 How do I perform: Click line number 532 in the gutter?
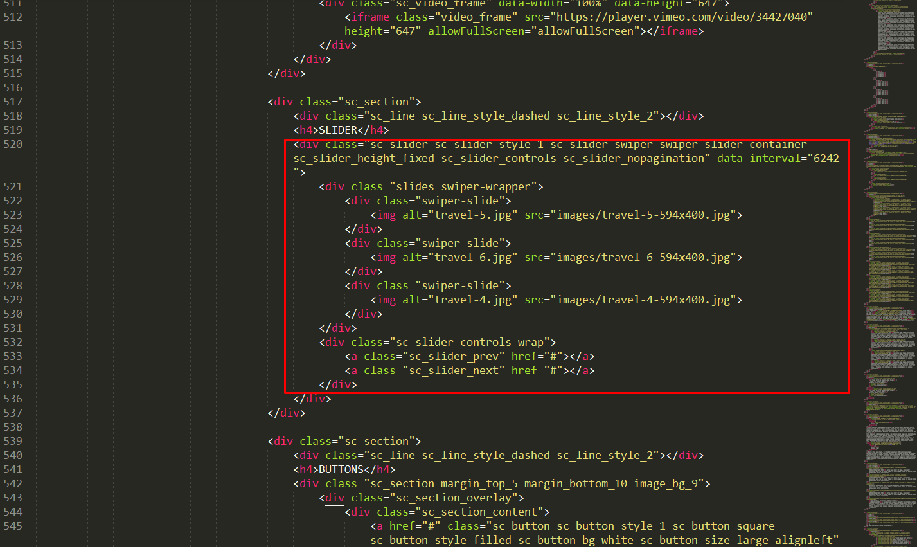pos(13,342)
